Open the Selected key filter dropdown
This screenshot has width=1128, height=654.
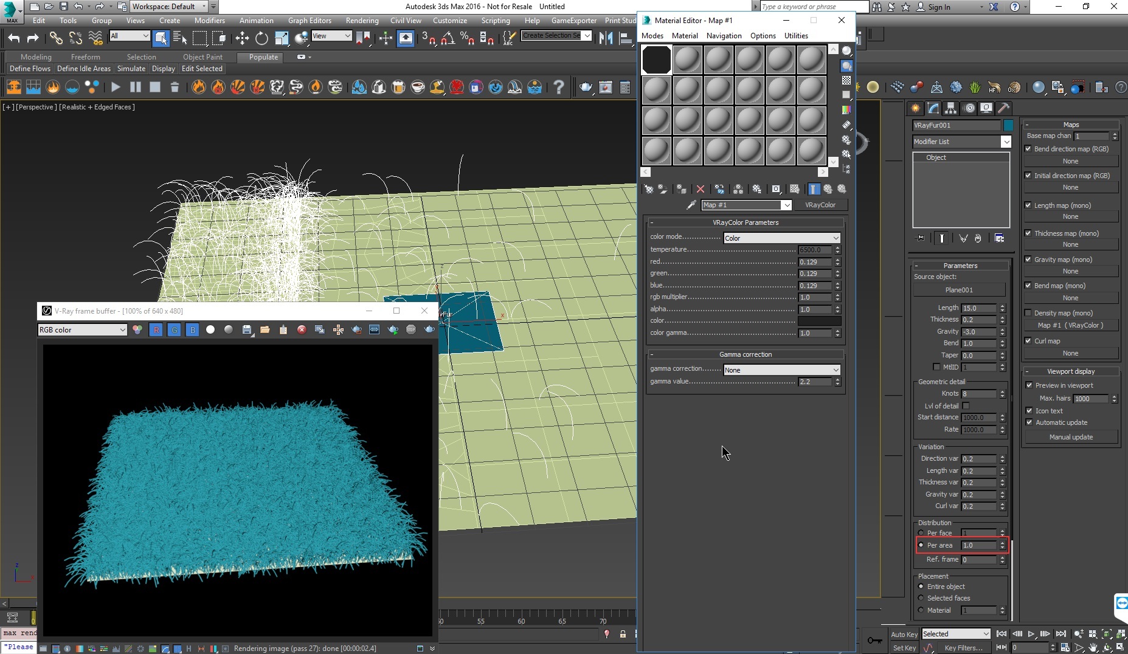coord(956,634)
